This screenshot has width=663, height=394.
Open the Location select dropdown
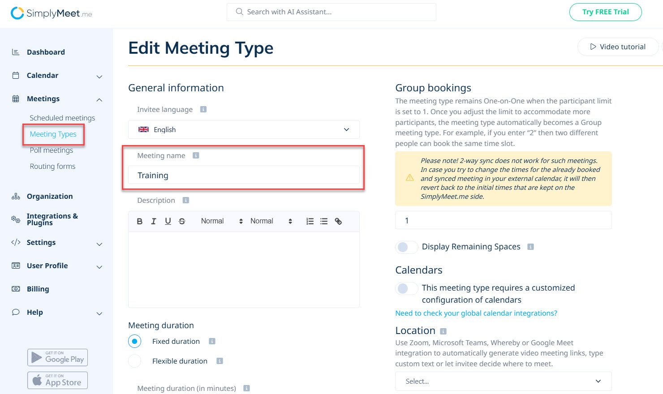(x=503, y=381)
